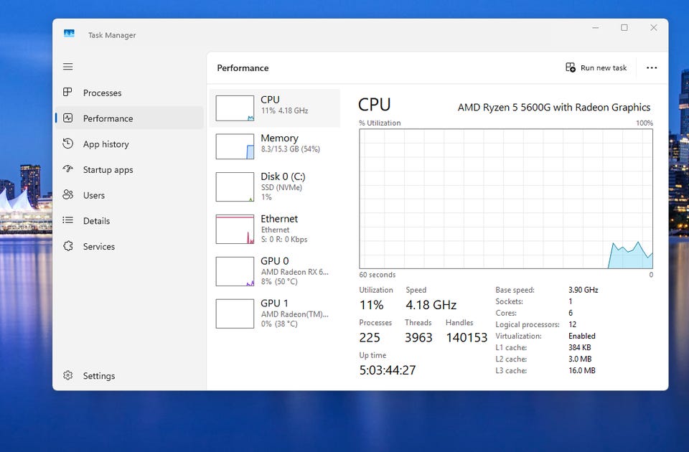Screen dimensions: 689x452
Task: Click the Services puzzle icon
Action: [x=67, y=246]
